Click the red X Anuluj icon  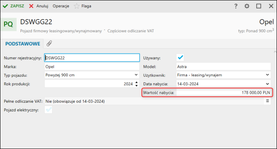pyautogui.click(x=31, y=6)
